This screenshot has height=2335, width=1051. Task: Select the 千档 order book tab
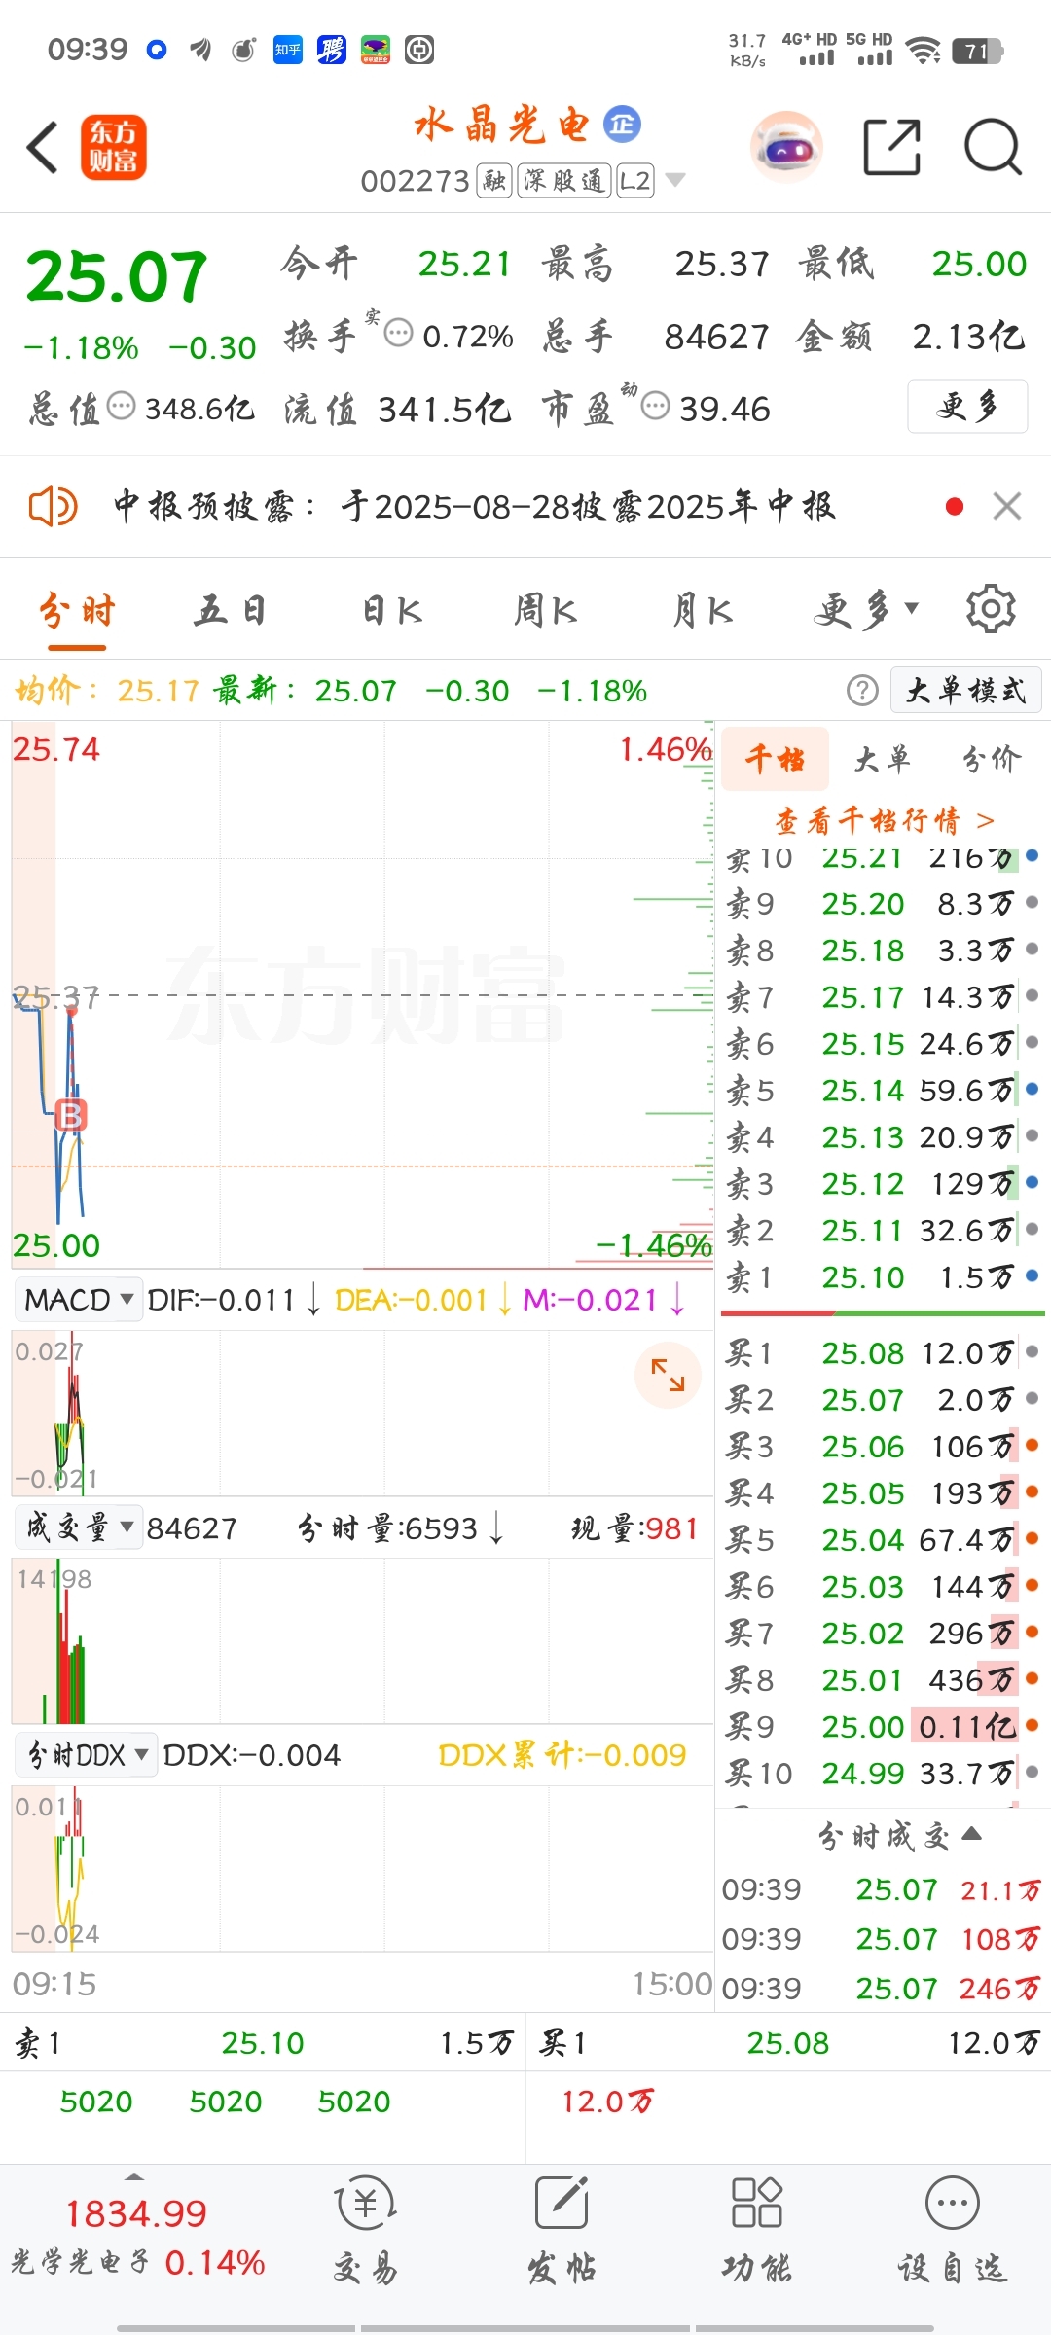pyautogui.click(x=776, y=759)
